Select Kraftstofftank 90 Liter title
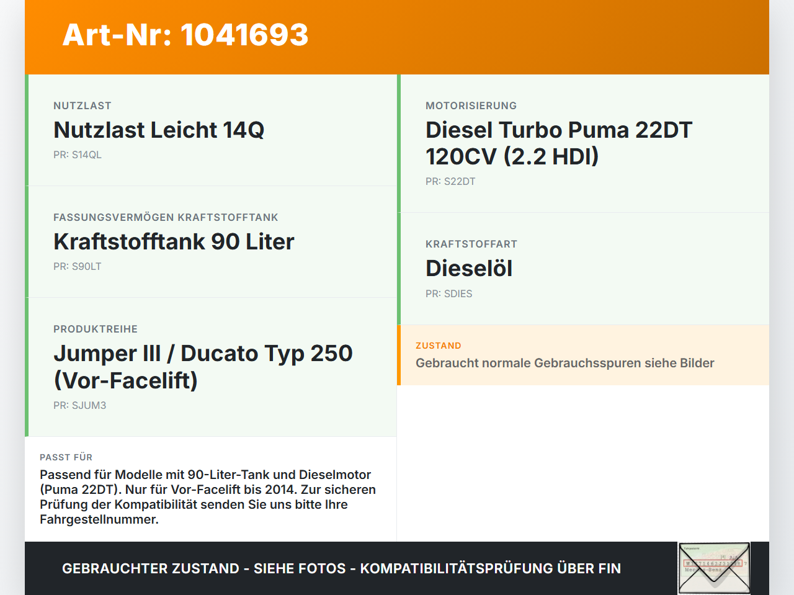This screenshot has height=595, width=794. coord(174,241)
